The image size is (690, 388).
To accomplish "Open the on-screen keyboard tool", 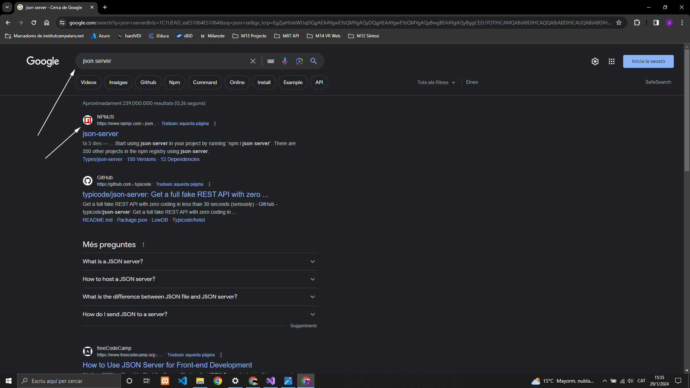I will click(x=271, y=61).
